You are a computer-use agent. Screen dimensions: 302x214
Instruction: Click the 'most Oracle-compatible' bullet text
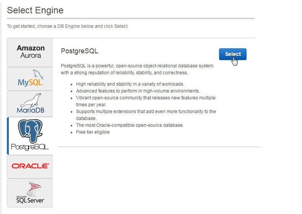point(130,125)
